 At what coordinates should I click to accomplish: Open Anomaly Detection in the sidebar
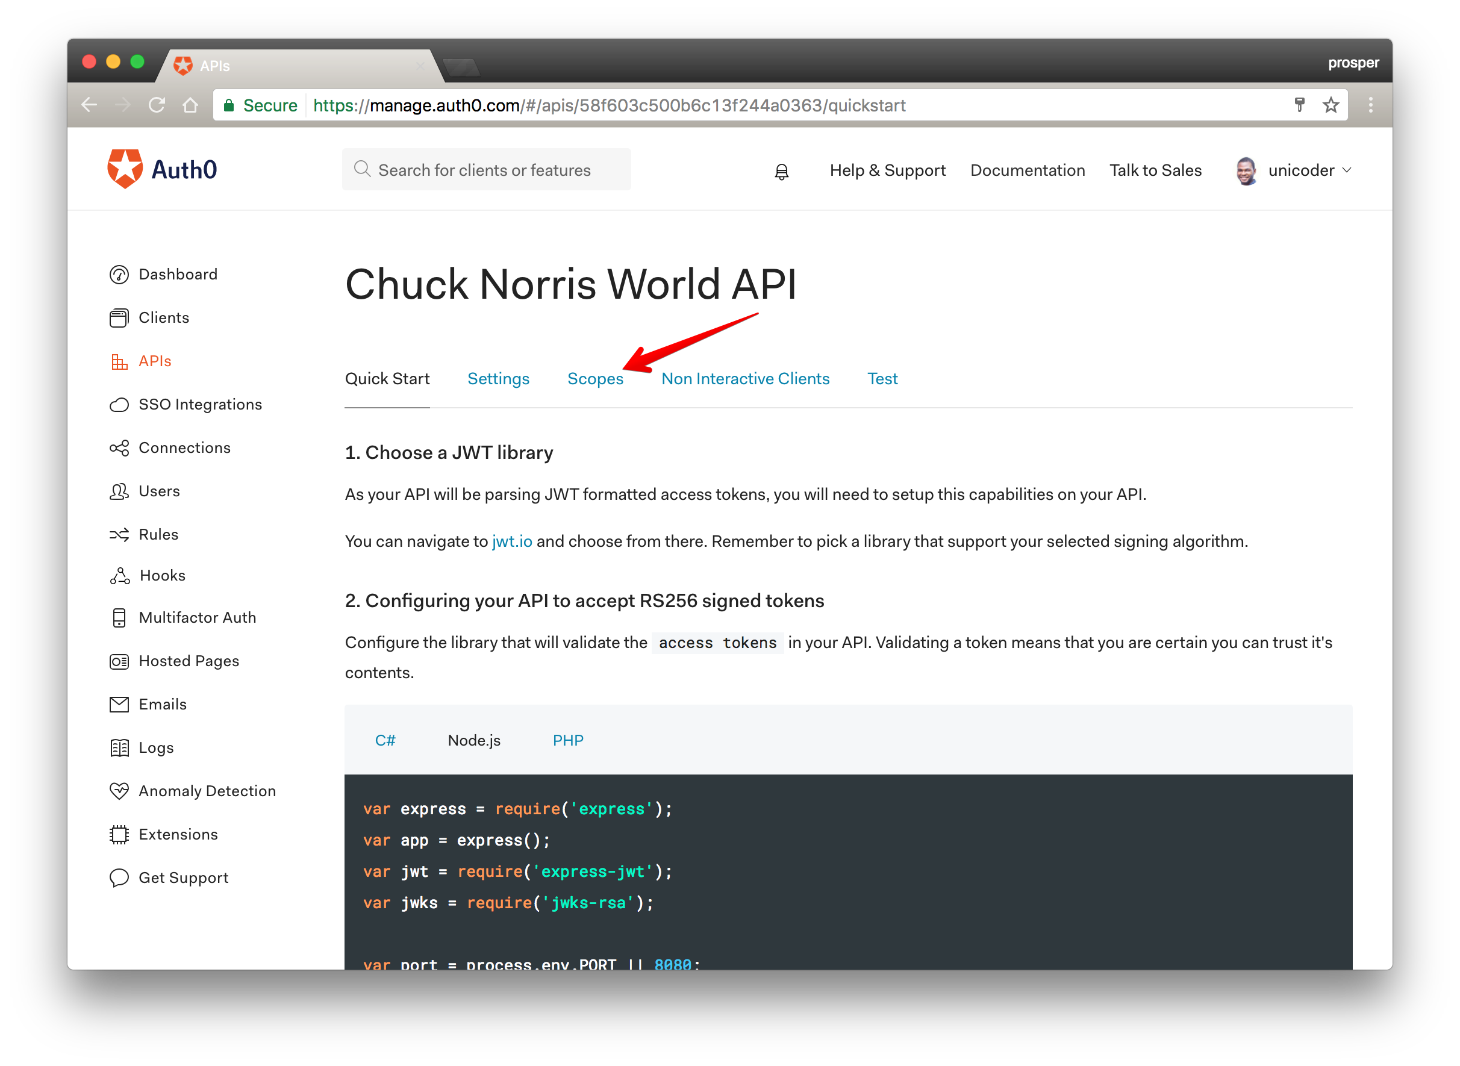tap(207, 791)
